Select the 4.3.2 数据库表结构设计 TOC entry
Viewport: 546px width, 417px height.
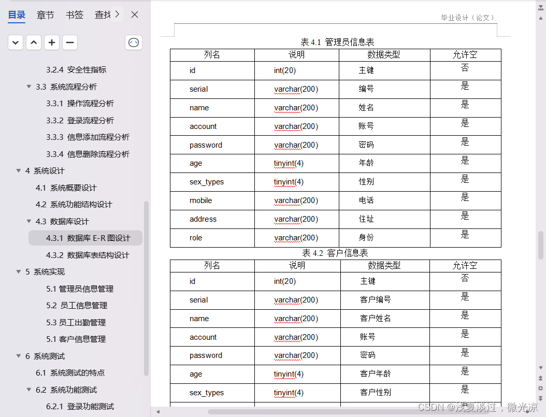click(88, 255)
